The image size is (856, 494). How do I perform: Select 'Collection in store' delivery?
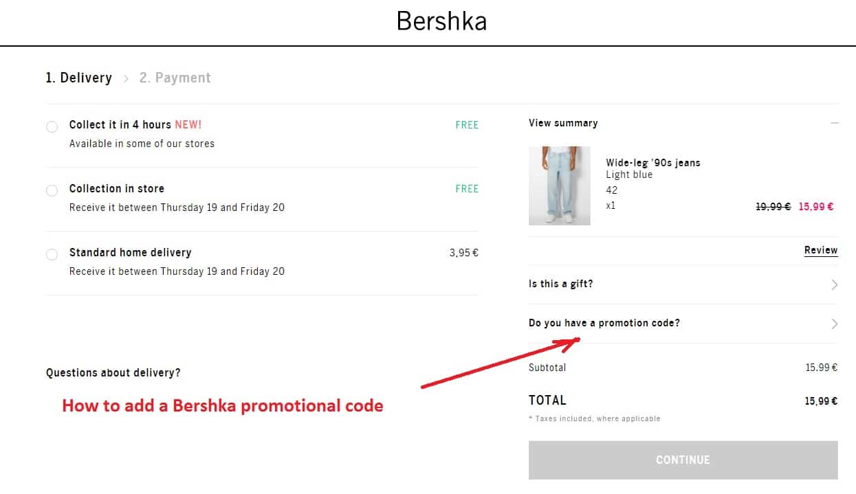click(x=52, y=190)
